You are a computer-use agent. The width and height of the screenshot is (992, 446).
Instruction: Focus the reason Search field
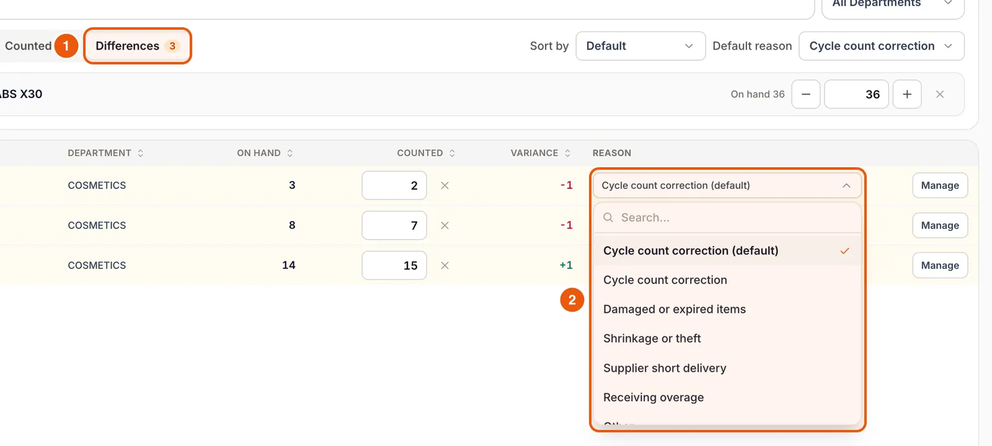coord(727,217)
